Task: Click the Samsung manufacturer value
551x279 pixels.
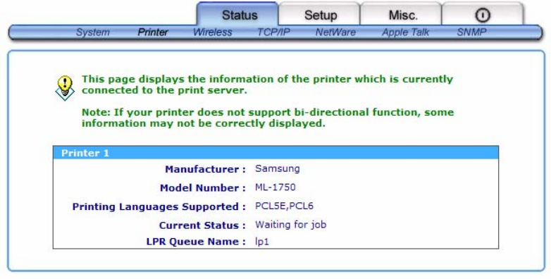Action: (x=277, y=168)
